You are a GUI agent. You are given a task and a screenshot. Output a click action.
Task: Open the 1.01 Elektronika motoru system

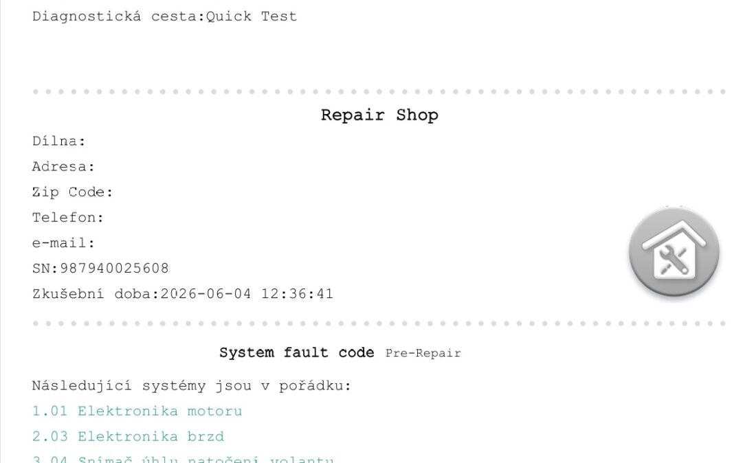[137, 411]
